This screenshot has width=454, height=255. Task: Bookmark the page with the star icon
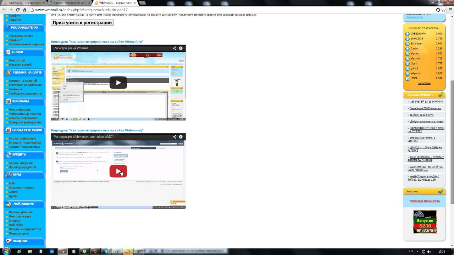tap(443, 10)
